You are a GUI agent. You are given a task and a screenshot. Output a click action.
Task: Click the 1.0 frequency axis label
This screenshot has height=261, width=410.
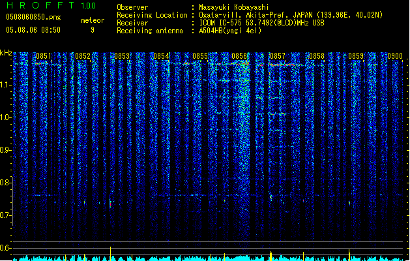tap(5, 117)
